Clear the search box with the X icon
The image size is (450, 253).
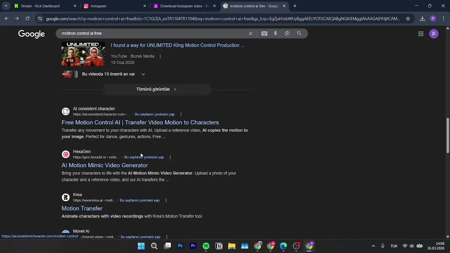coord(251,33)
